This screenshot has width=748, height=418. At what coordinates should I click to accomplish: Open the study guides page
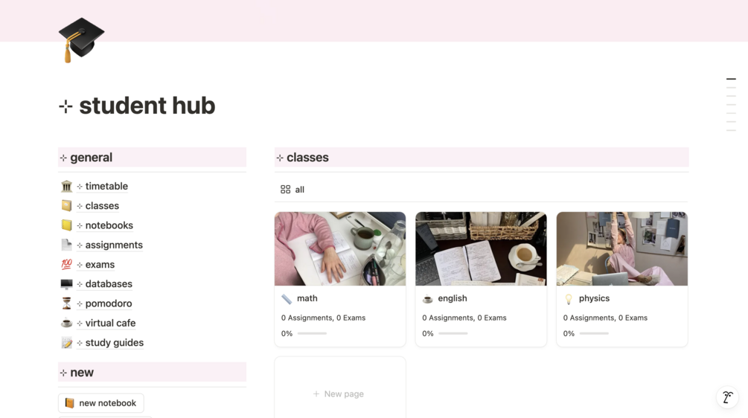(115, 342)
